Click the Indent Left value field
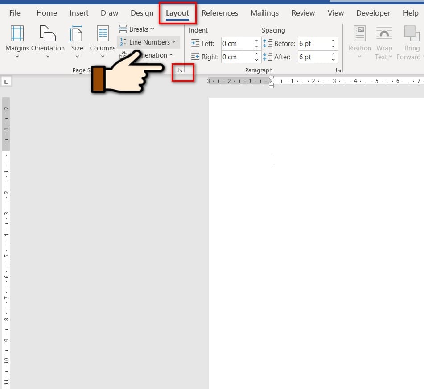The height and width of the screenshot is (389, 424). [x=238, y=44]
